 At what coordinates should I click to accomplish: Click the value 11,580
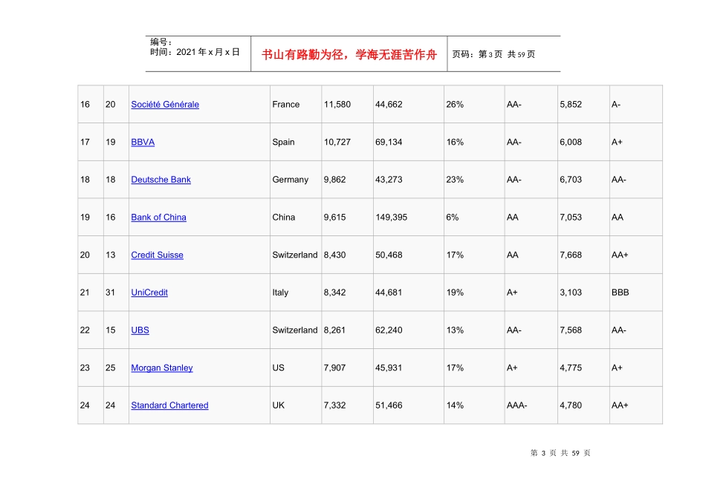337,105
